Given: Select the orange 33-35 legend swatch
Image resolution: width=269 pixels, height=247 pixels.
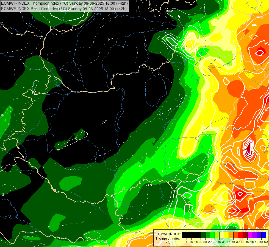Looking at the screenshot, I should tap(231, 235).
